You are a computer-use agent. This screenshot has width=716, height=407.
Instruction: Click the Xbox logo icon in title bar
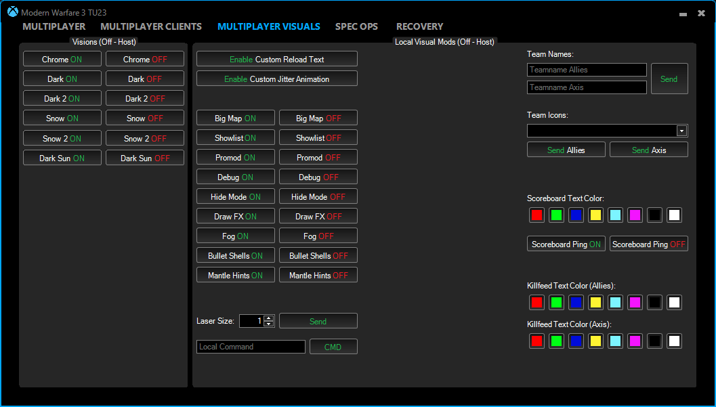click(x=12, y=12)
